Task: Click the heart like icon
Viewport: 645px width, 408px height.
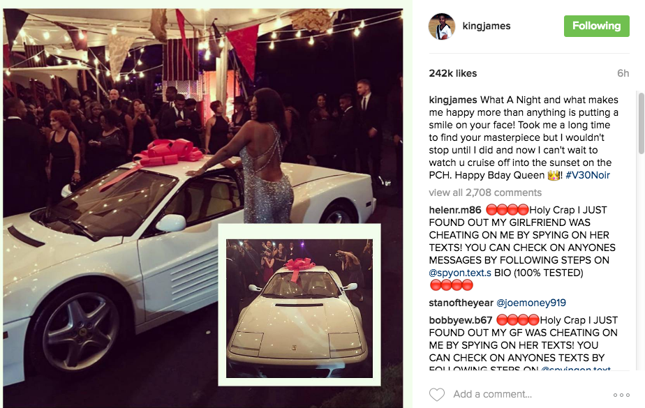Action: 437,395
